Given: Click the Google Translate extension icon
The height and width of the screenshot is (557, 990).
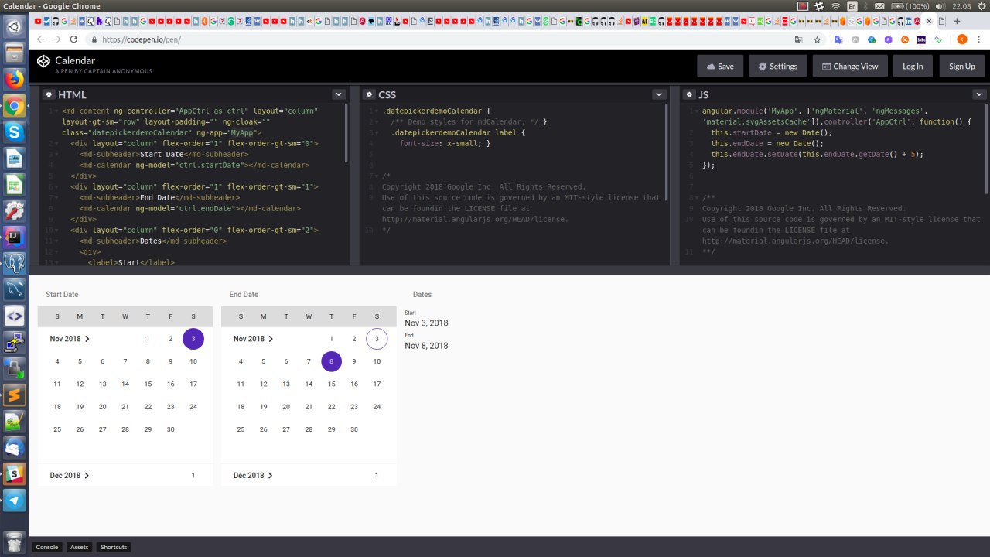Looking at the screenshot, I should pyautogui.click(x=838, y=39).
